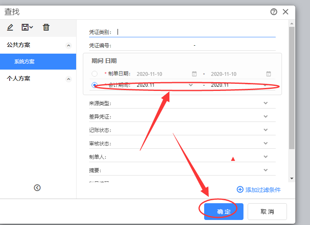
Task: Expand the 摘要 dropdown
Action: [x=266, y=170]
